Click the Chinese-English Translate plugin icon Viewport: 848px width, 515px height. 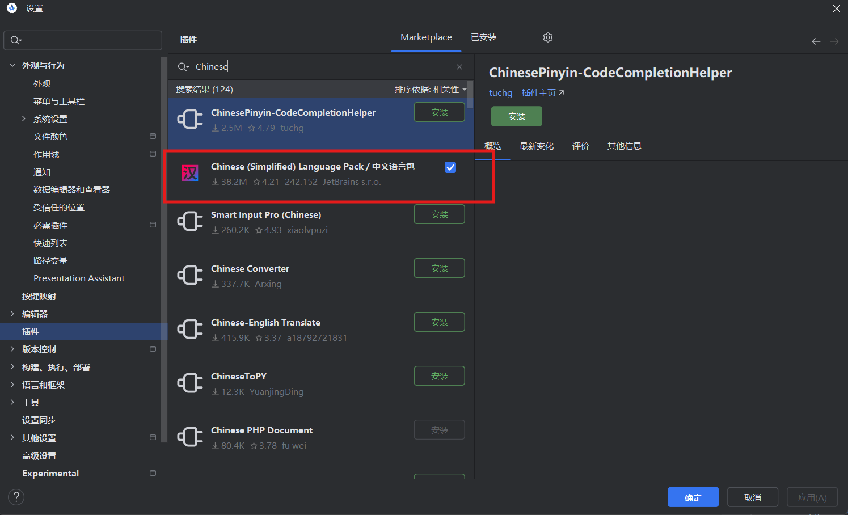(x=190, y=329)
